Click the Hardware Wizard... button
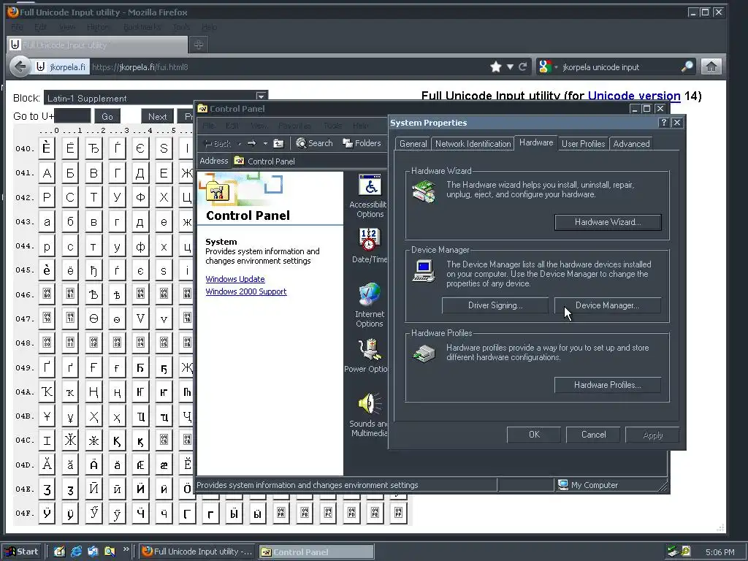Image resolution: width=748 pixels, height=561 pixels. (x=608, y=222)
